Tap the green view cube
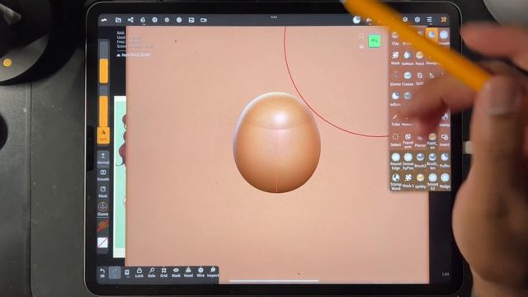Screen dimensions: 528x297 [x=374, y=41]
